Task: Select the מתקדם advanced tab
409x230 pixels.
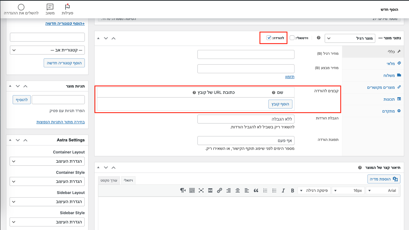Action: 373,111
